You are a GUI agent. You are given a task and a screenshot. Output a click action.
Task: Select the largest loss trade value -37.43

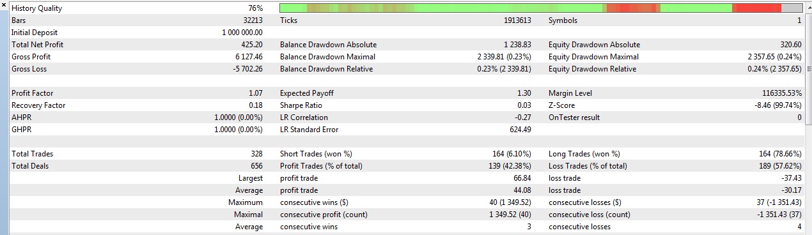click(x=791, y=178)
